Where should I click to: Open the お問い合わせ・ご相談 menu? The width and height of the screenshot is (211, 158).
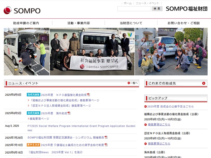coord(184,23)
